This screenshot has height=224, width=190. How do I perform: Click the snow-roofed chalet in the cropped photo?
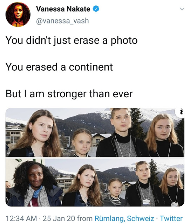(x=101, y=139)
